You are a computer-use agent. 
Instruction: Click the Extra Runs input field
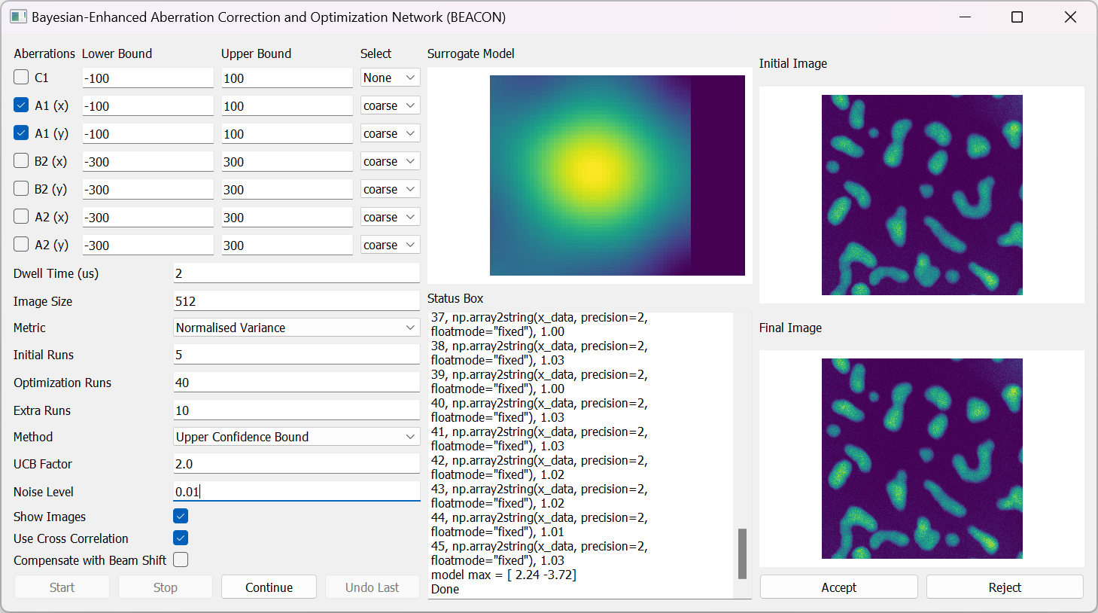pyautogui.click(x=297, y=410)
